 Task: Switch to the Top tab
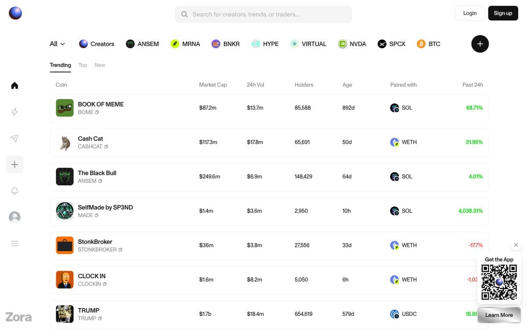83,65
